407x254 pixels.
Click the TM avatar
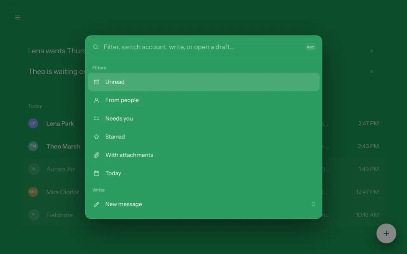(x=33, y=146)
